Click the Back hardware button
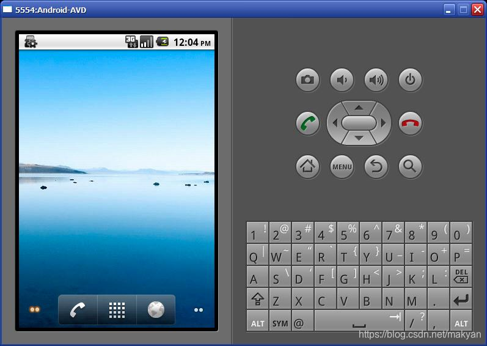Viewport: 487px width, 346px height. (376, 167)
